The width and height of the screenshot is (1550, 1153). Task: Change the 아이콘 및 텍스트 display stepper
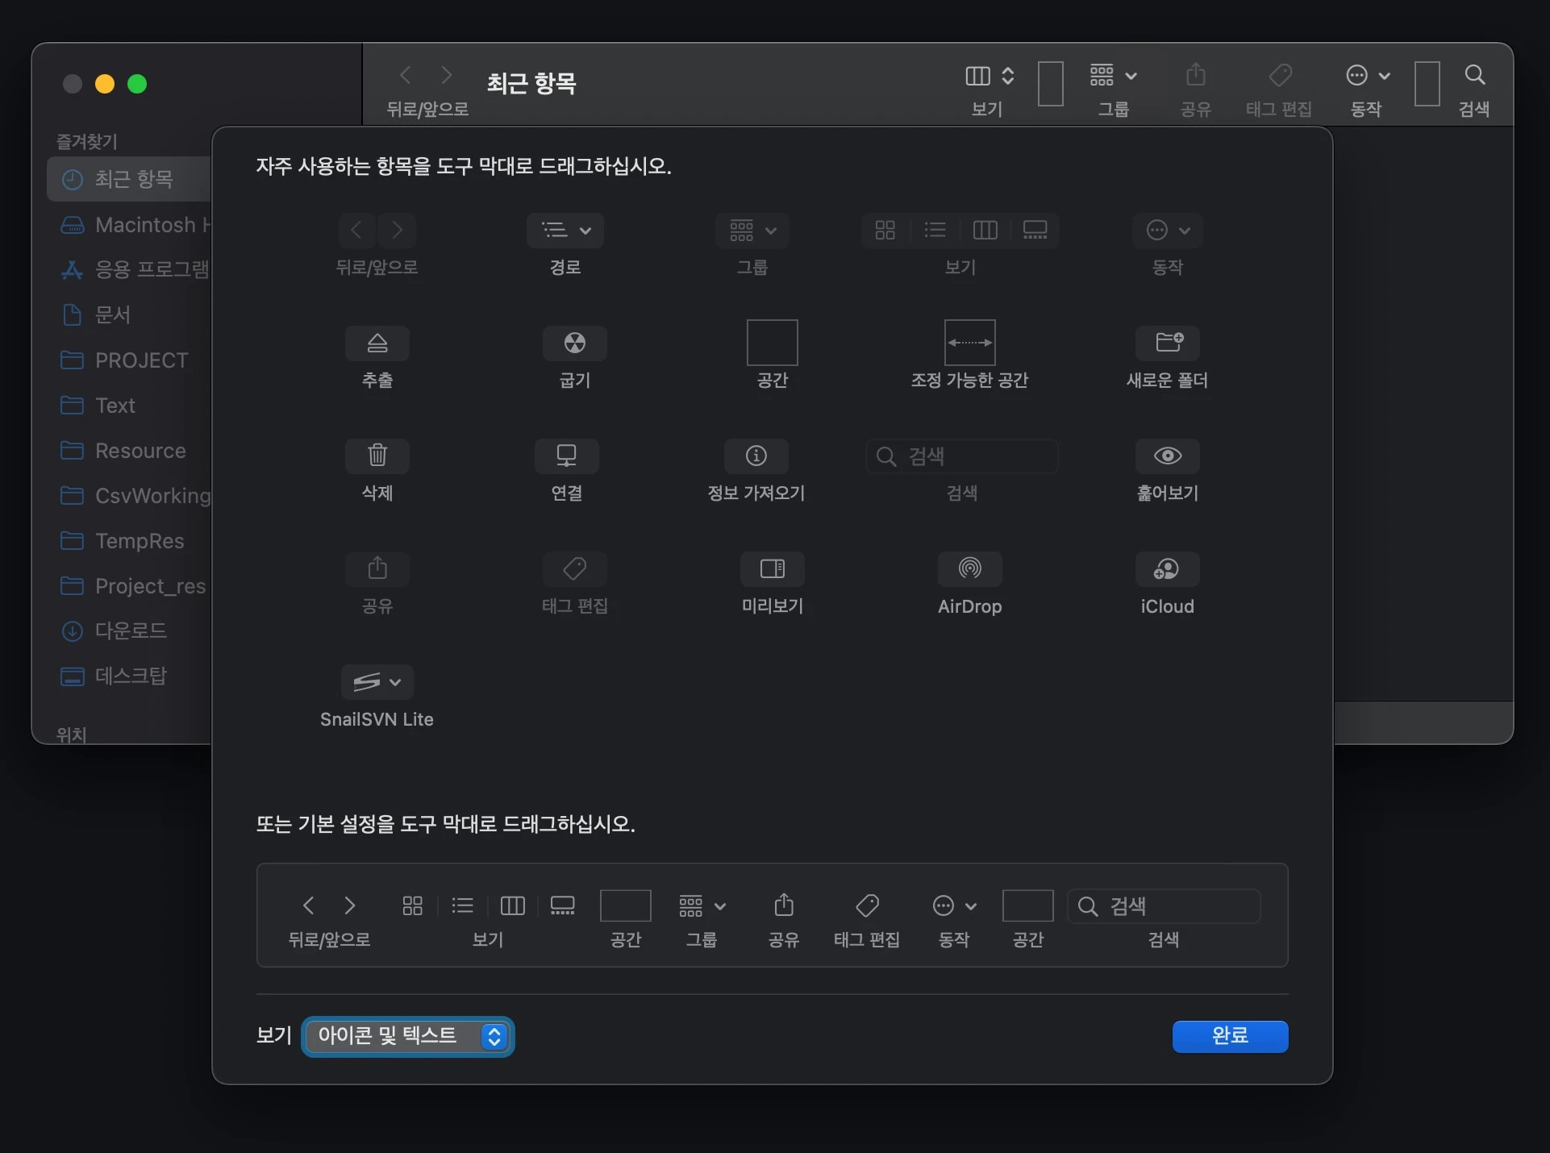point(494,1037)
